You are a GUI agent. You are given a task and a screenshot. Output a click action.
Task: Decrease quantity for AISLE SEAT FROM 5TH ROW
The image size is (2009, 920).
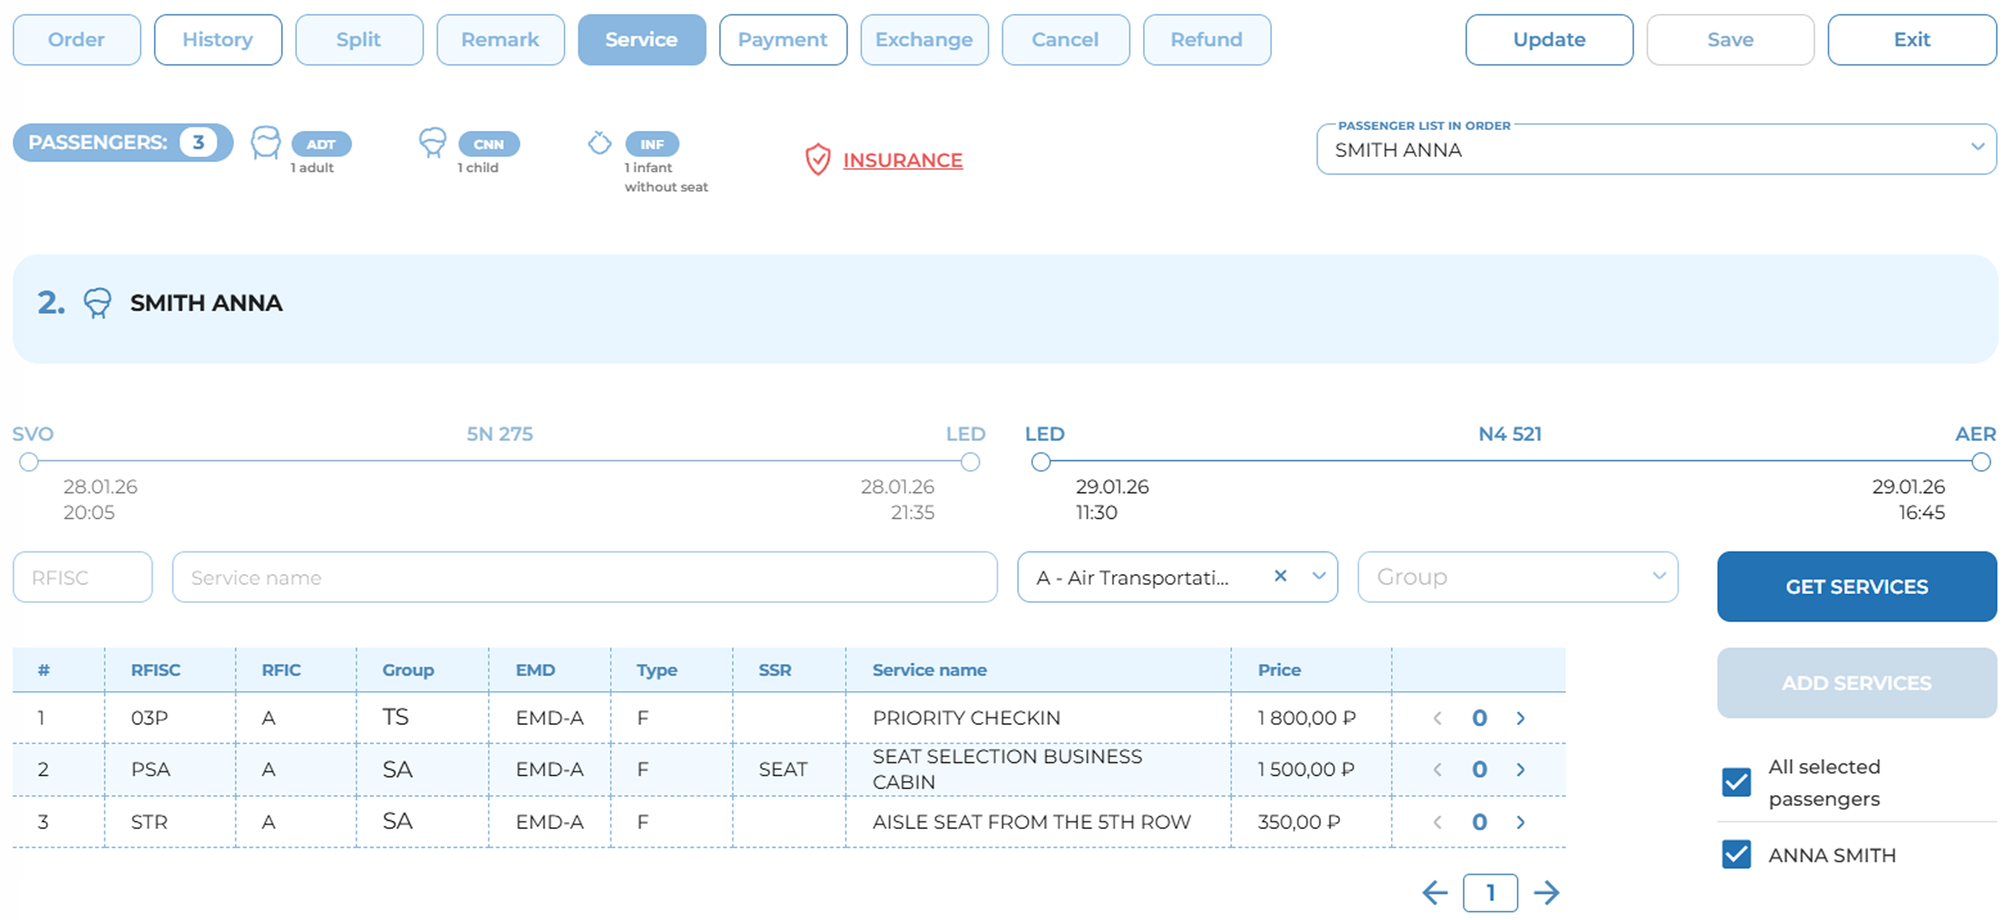(x=1437, y=821)
